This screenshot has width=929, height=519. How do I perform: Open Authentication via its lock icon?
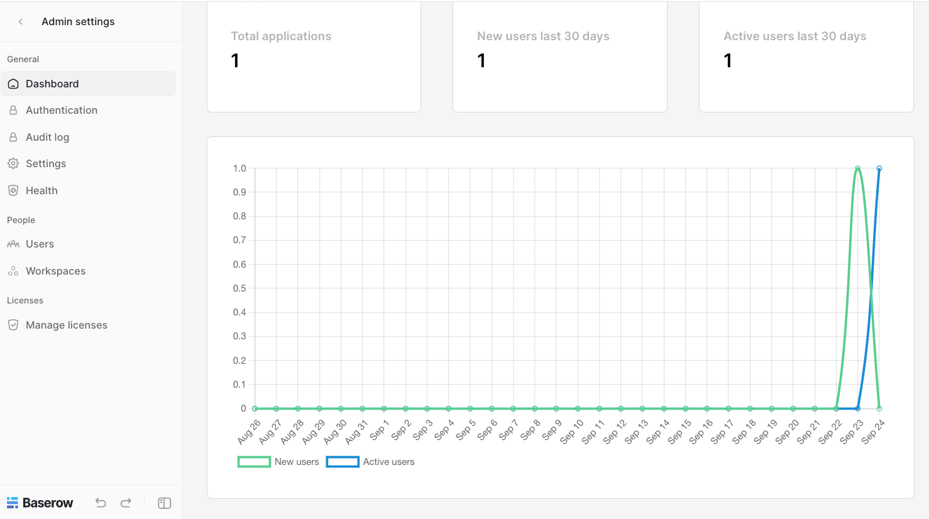tap(13, 110)
